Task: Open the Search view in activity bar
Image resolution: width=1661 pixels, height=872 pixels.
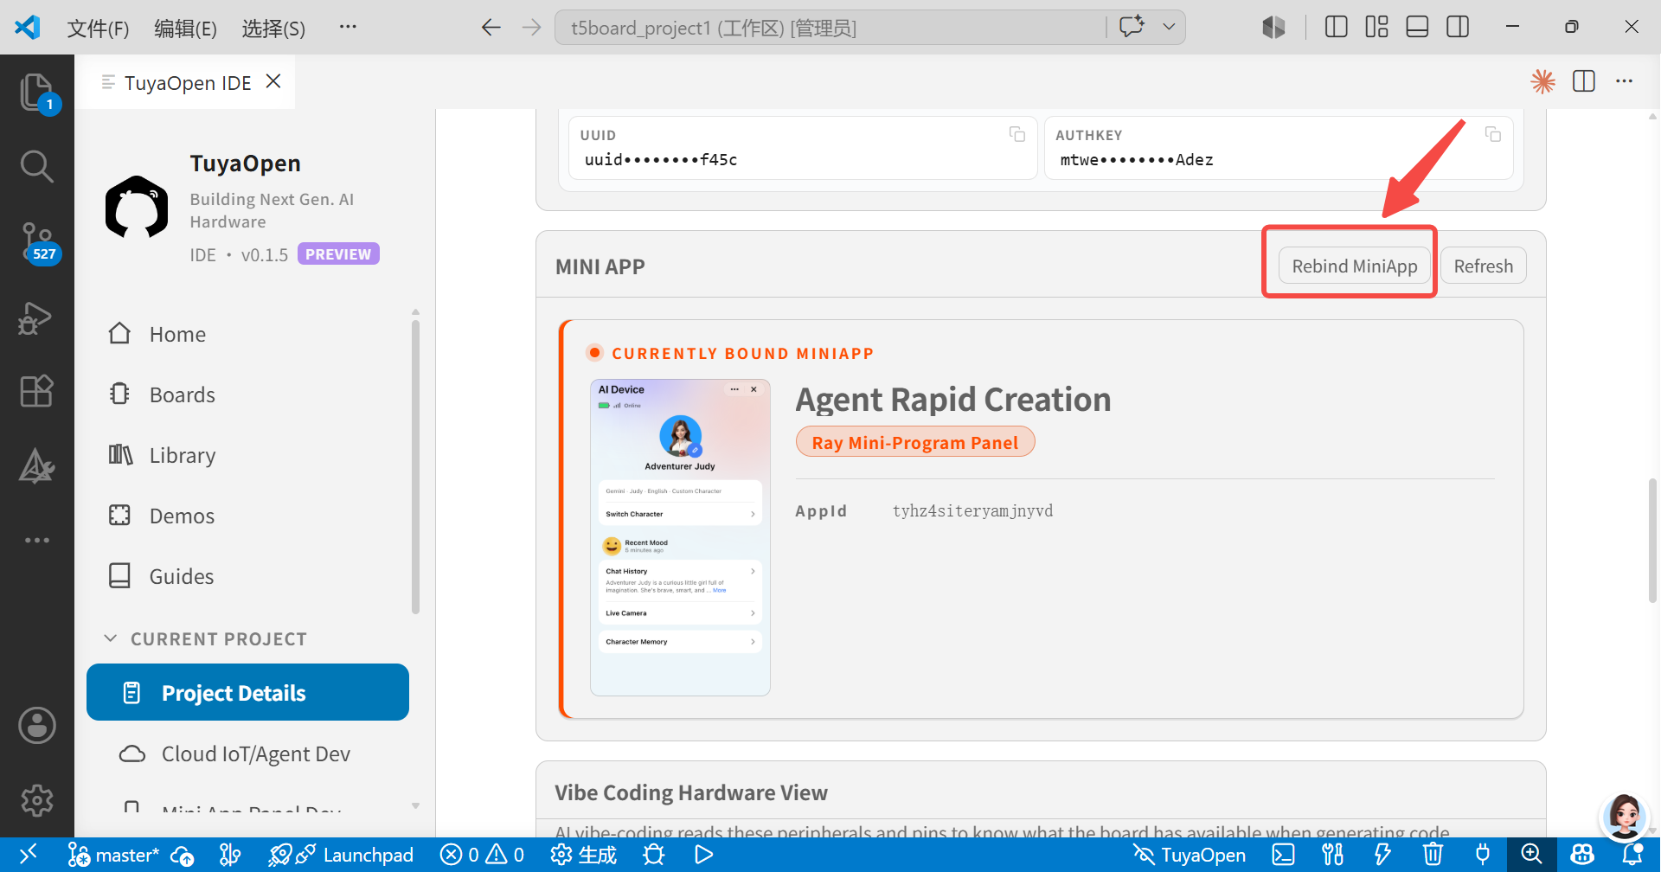Action: (36, 165)
